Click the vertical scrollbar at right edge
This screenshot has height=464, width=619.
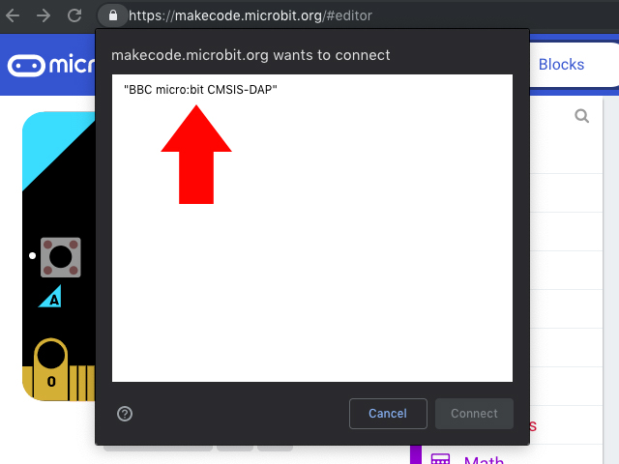610,276
